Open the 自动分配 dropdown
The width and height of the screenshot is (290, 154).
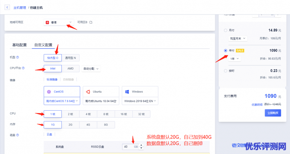pos(91,69)
